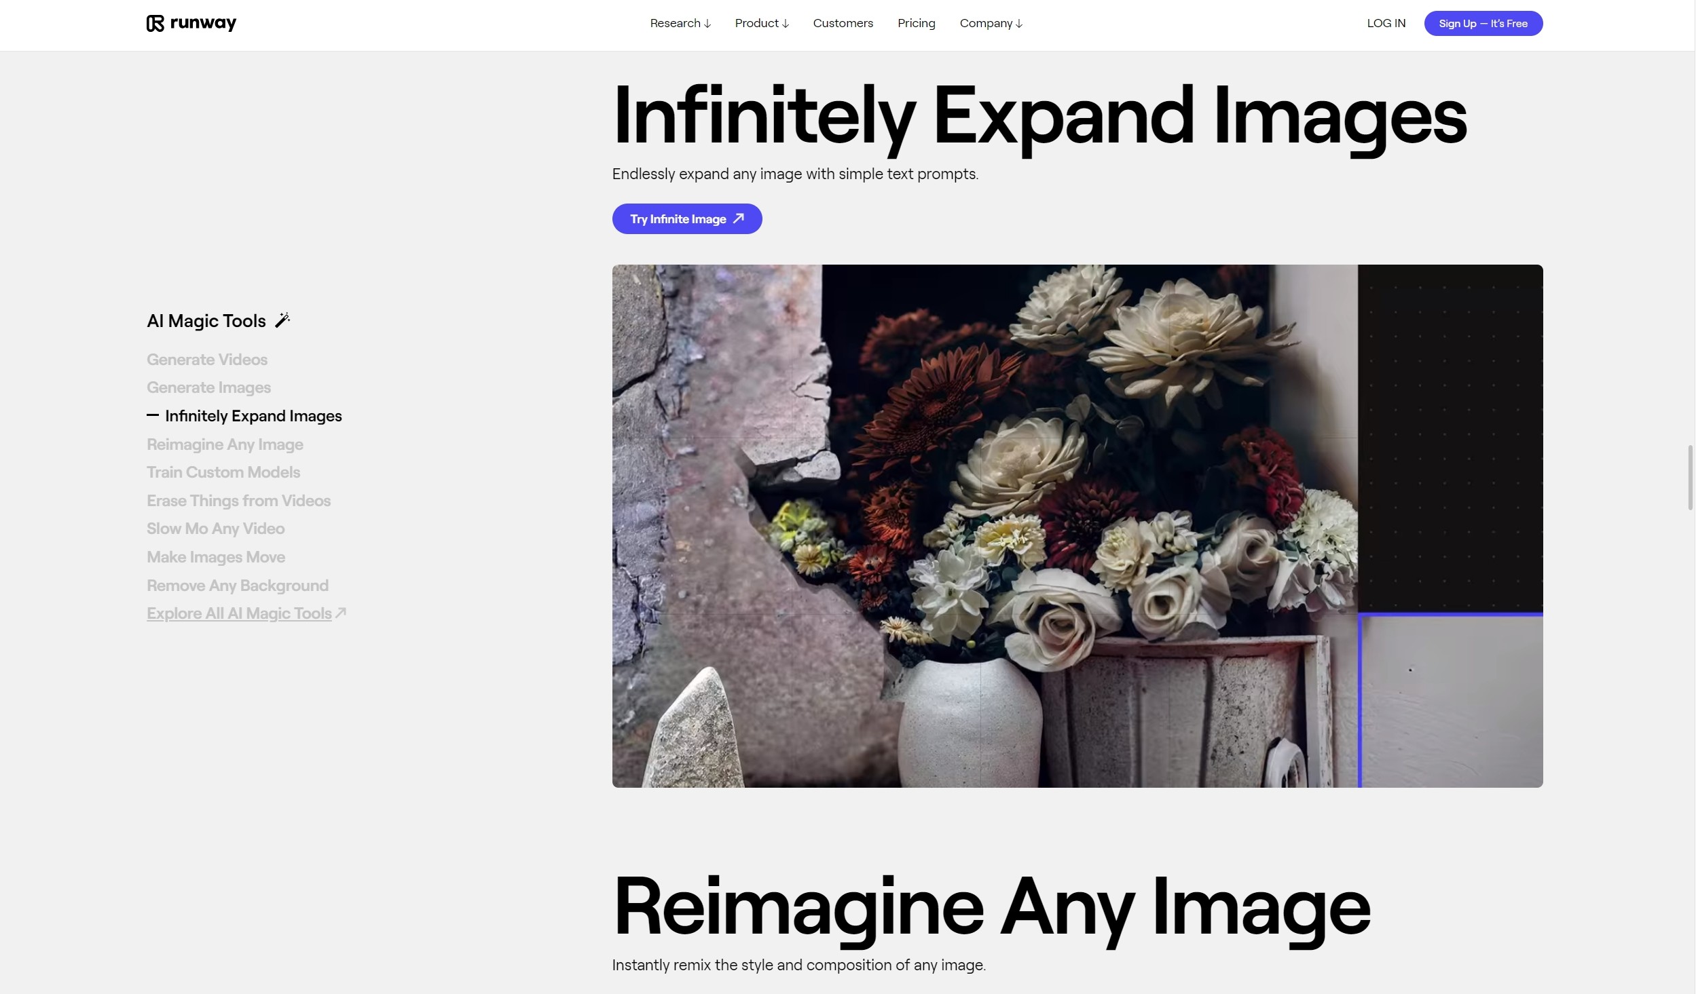Screen dimensions: 1696x994
Task: Expand the Company dropdown menu
Action: (x=991, y=24)
